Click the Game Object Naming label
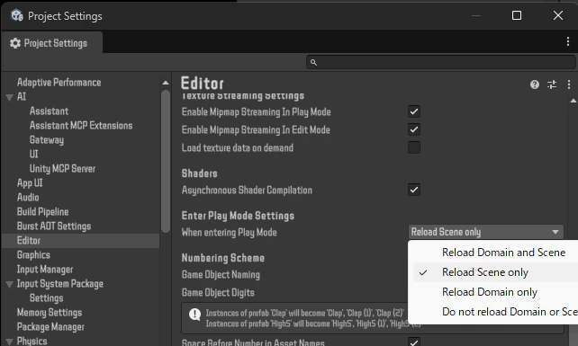This screenshot has height=346, width=578. coord(221,275)
